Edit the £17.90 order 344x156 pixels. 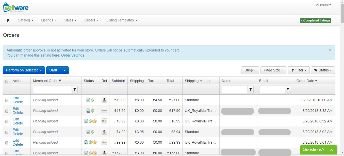click(x=16, y=109)
